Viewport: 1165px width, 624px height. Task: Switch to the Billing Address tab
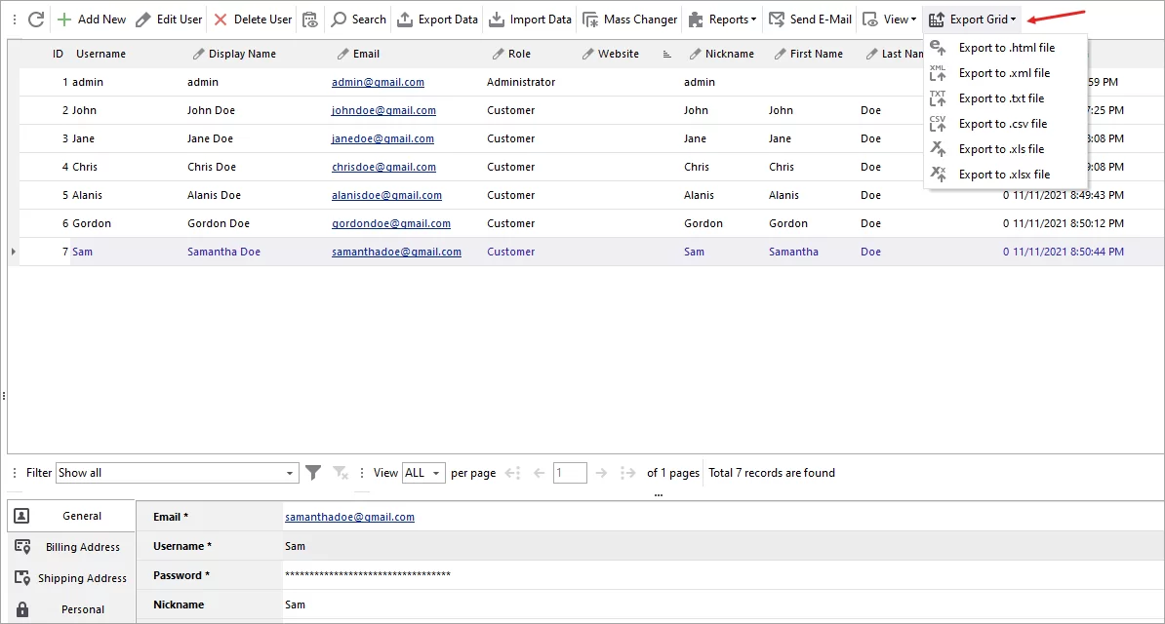coord(70,546)
